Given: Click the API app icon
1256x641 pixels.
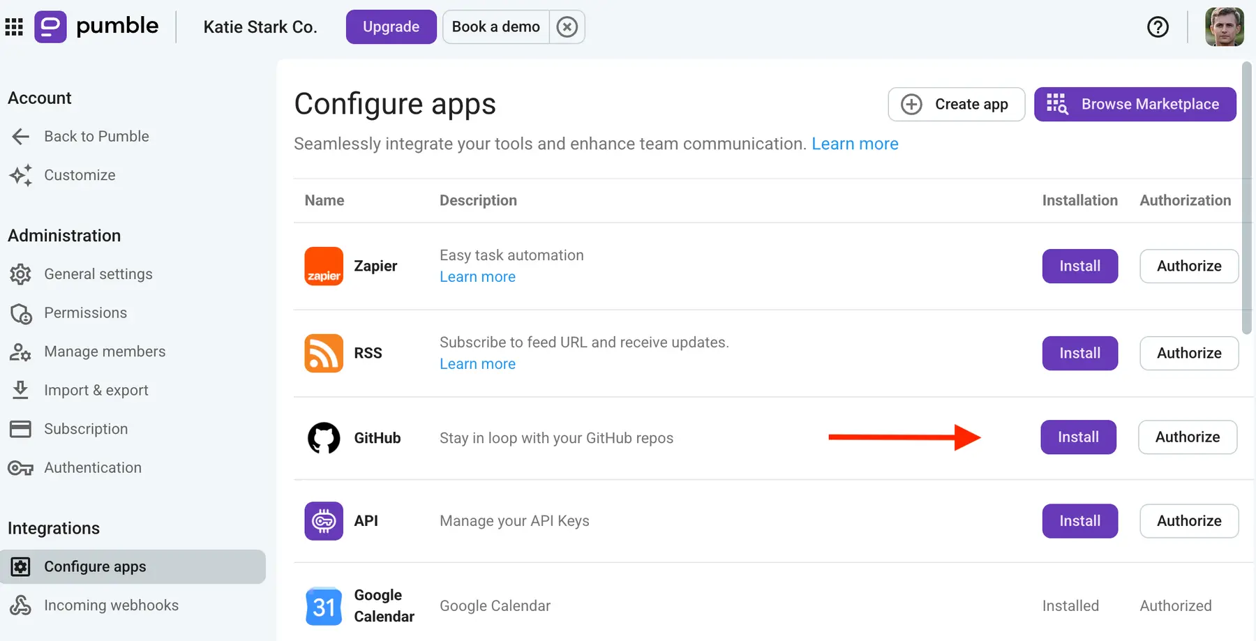Looking at the screenshot, I should [x=324, y=521].
